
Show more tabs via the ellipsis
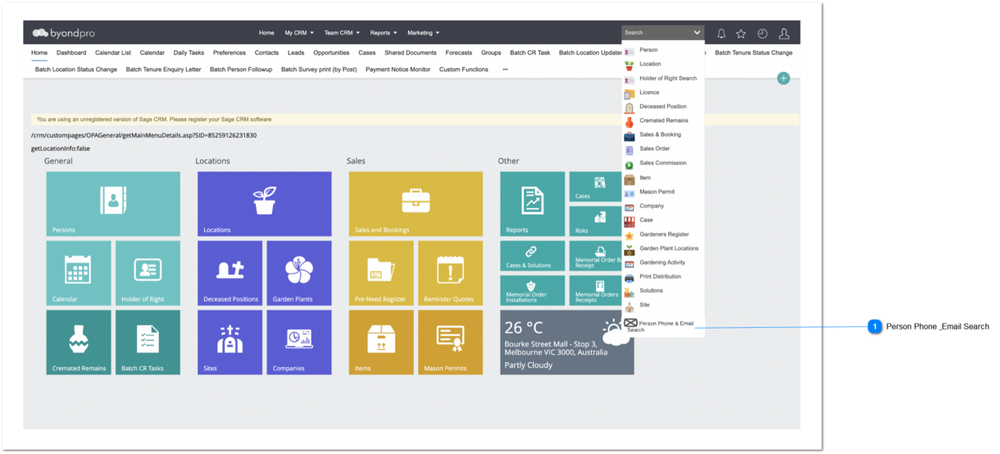pyautogui.click(x=505, y=70)
